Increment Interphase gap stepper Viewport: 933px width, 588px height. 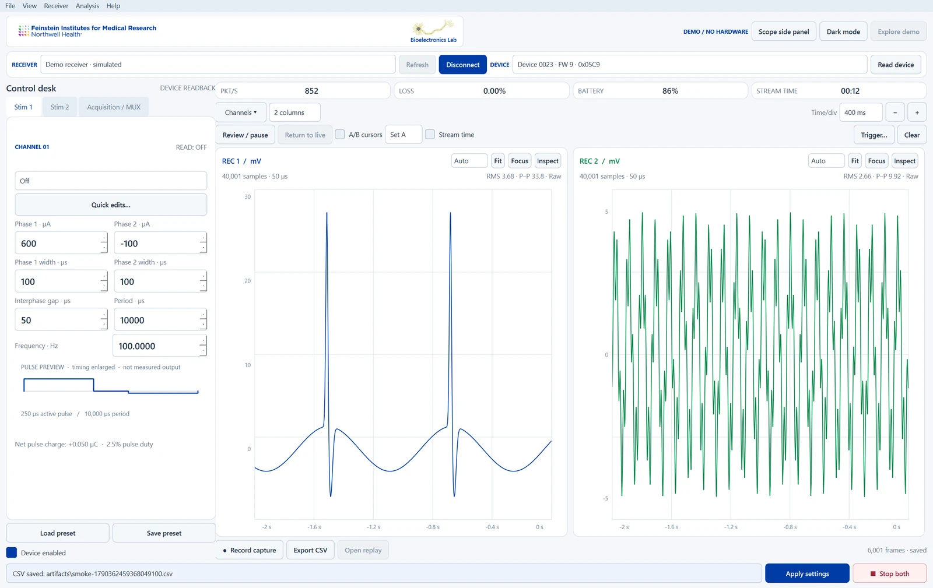(x=104, y=315)
